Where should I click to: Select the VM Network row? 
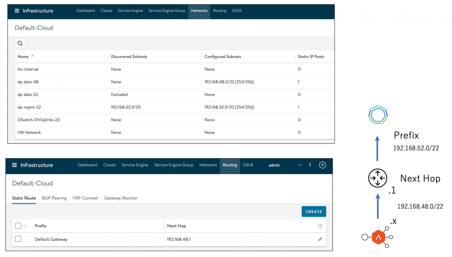(x=175, y=132)
